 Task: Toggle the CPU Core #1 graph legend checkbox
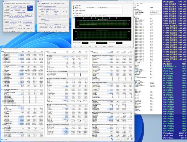point(95,18)
